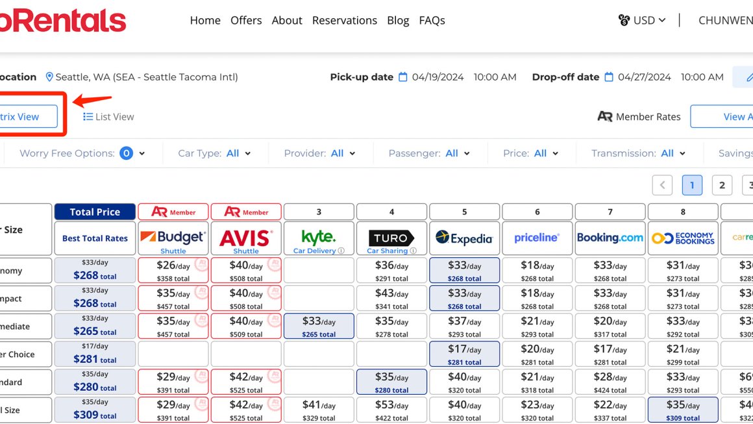
Task: Click the Kyte car delivery logo
Action: pyautogui.click(x=319, y=237)
